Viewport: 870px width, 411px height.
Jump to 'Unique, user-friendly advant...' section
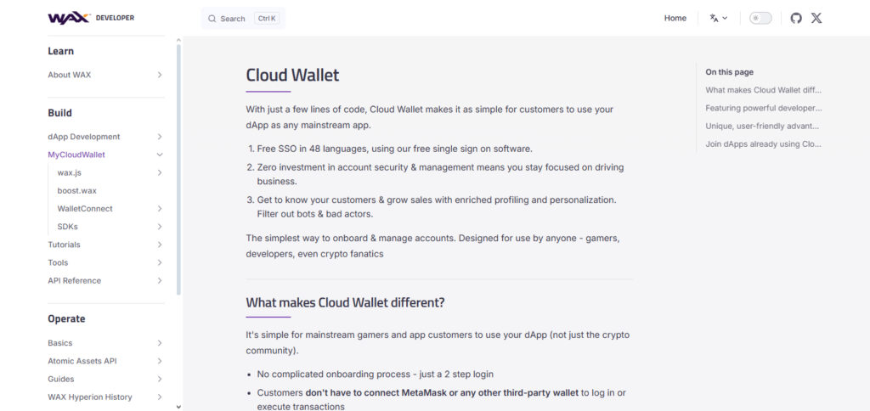coord(762,126)
